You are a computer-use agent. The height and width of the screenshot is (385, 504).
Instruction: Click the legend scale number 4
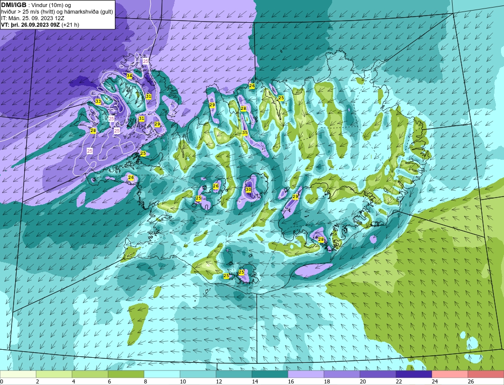(x=74, y=381)
